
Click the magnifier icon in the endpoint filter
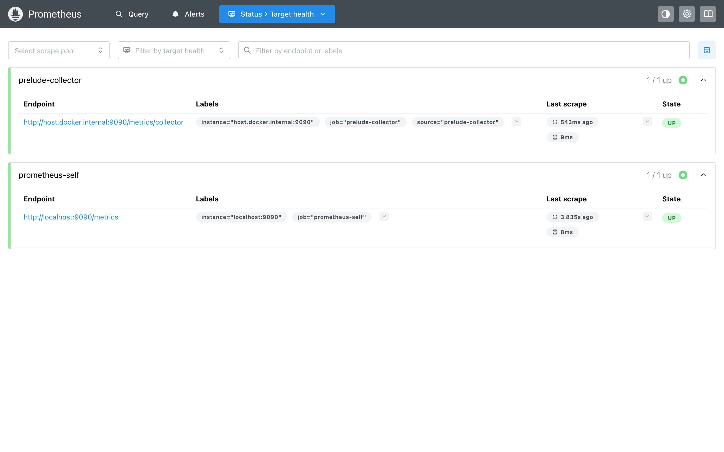pos(247,50)
